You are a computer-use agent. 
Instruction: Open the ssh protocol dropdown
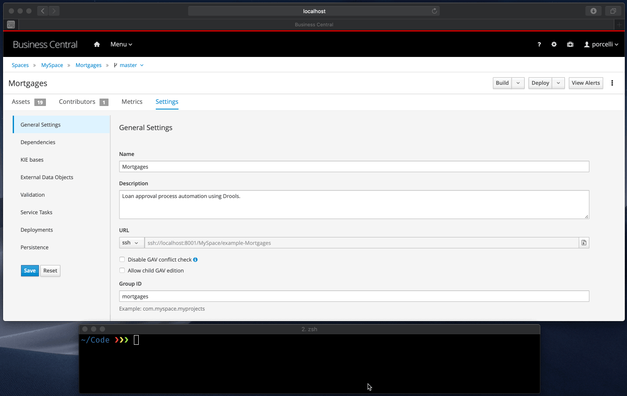pos(130,243)
